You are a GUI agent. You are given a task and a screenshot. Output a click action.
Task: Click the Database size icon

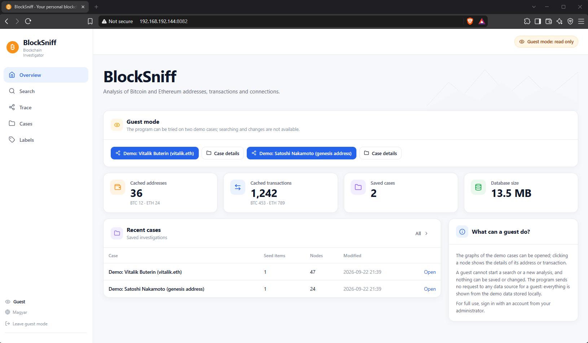478,187
